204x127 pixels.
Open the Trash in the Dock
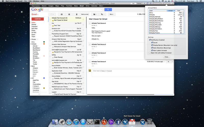click(150, 122)
